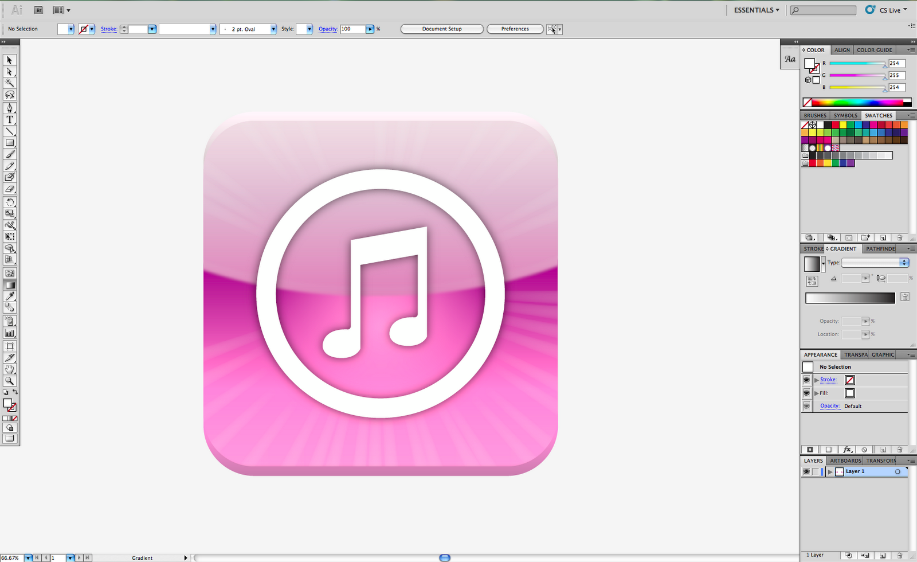Select the Selection tool arrow
The height and width of the screenshot is (562, 917).
(10, 60)
